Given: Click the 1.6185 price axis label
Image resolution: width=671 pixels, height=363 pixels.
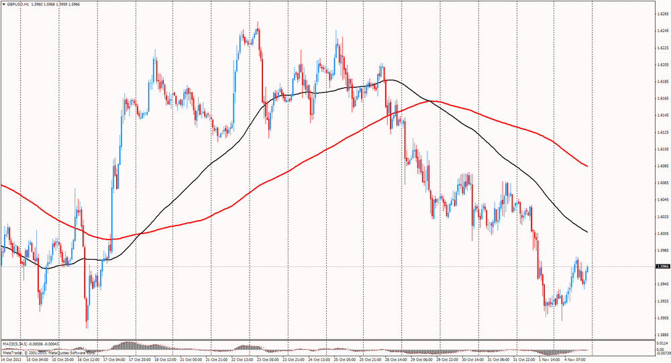Looking at the screenshot, I should click(x=662, y=81).
